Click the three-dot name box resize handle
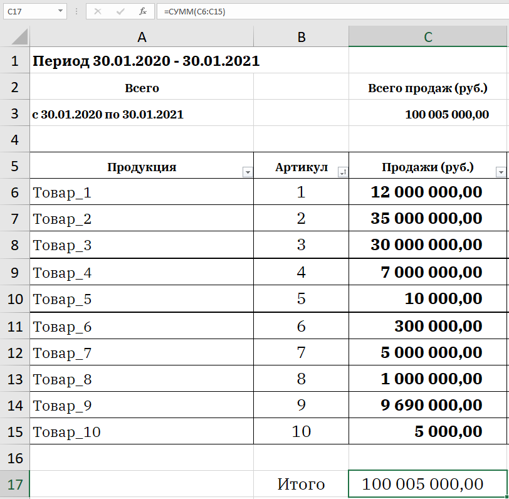The width and height of the screenshot is (509, 499). (x=76, y=11)
